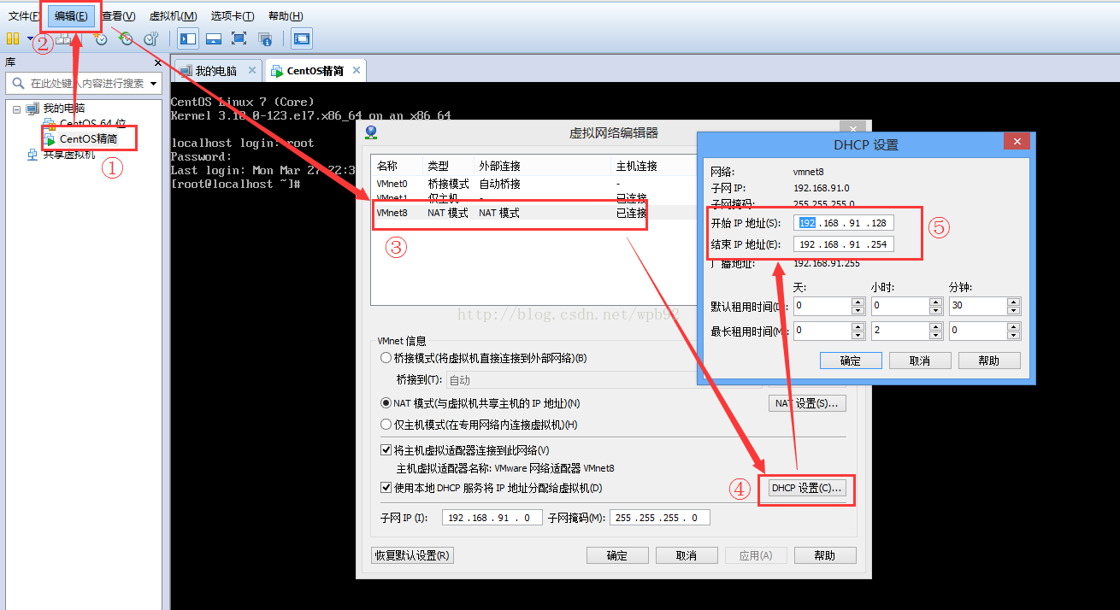The height and width of the screenshot is (610, 1120).
Task: Open the 帮助(H) menu
Action: tap(286, 15)
